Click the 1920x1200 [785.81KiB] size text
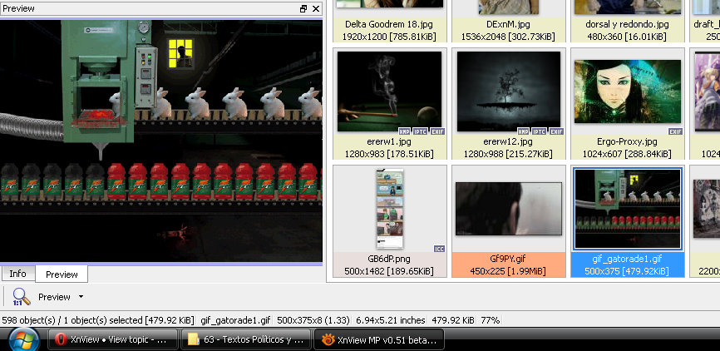 pos(389,37)
